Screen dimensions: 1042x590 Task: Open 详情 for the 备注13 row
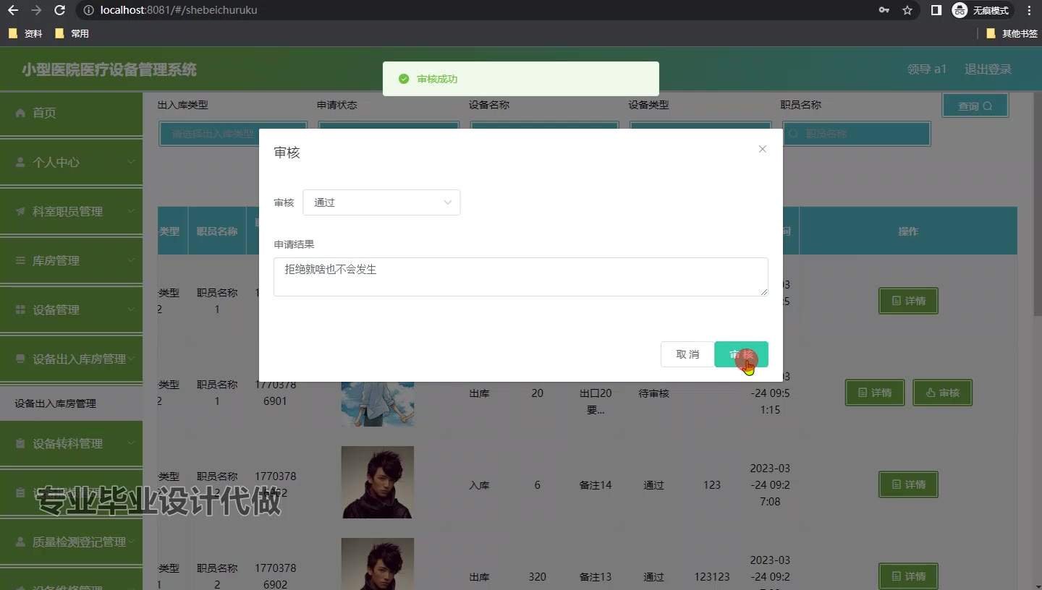click(x=908, y=576)
